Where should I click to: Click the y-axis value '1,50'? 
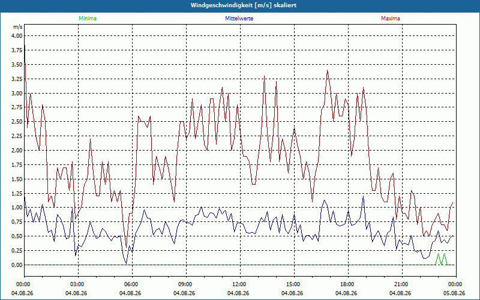(17, 179)
